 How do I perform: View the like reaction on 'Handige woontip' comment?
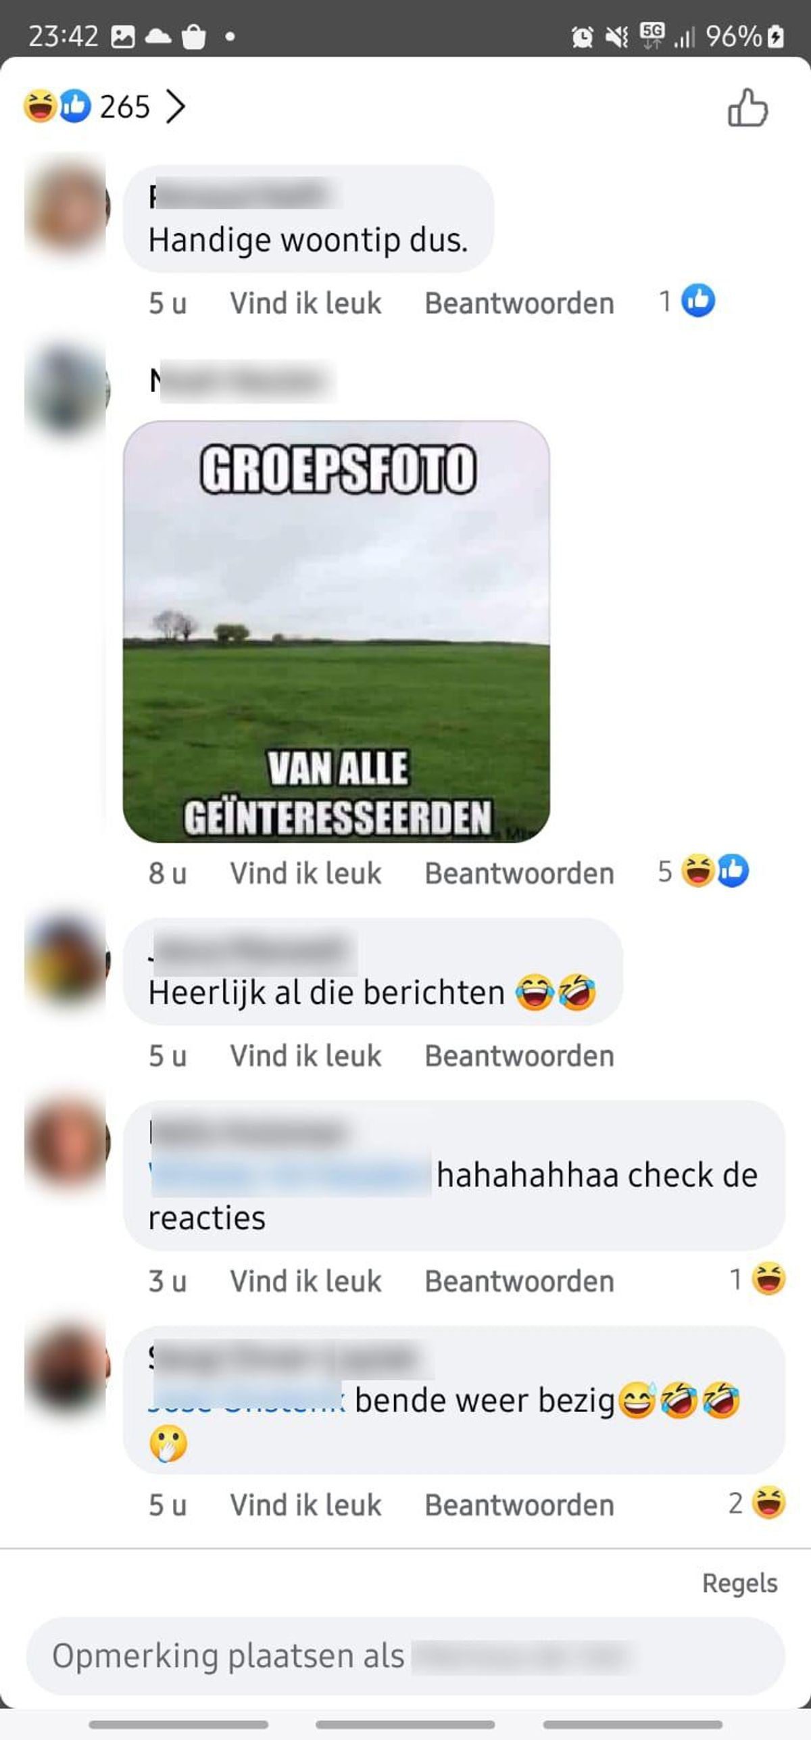[687, 301]
